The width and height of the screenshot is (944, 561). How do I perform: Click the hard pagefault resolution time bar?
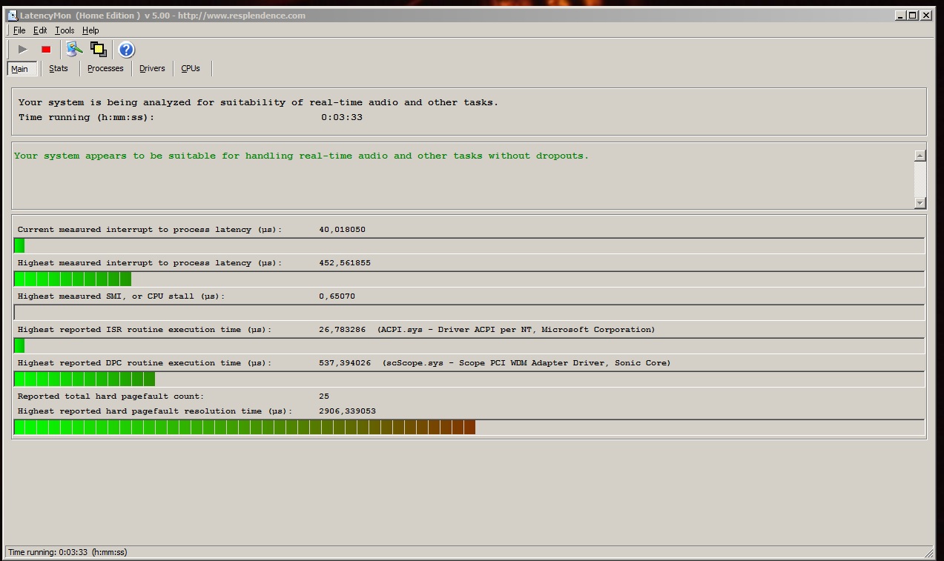click(469, 427)
